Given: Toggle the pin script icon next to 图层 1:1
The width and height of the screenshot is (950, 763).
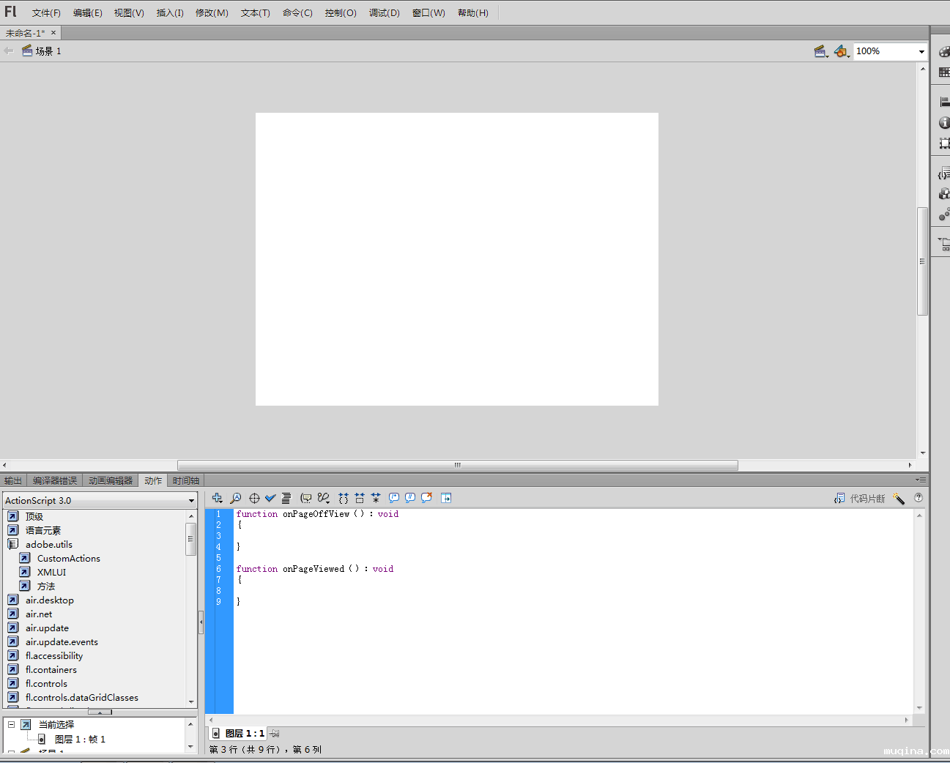Looking at the screenshot, I should click(274, 733).
